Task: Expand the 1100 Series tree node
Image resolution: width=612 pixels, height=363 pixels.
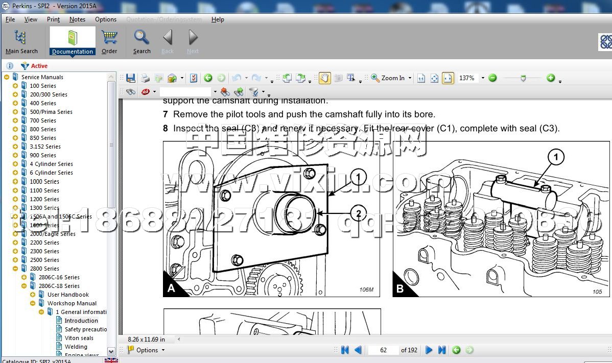Action: [x=15, y=190]
